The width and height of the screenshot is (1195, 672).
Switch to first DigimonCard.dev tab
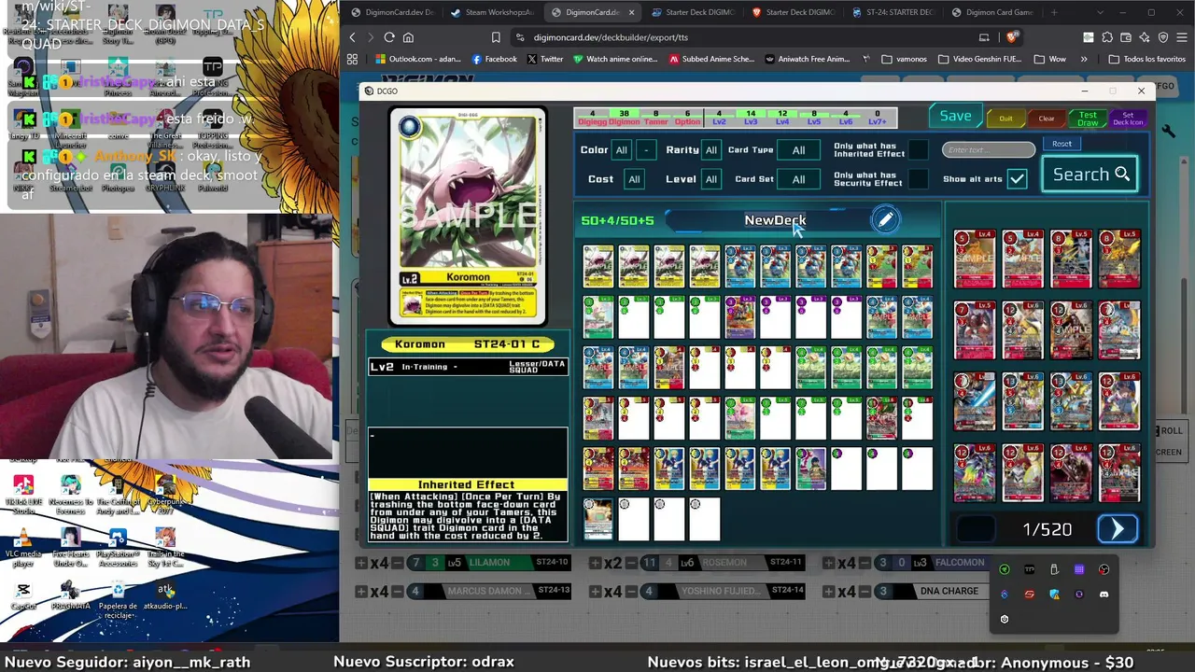pyautogui.click(x=392, y=12)
